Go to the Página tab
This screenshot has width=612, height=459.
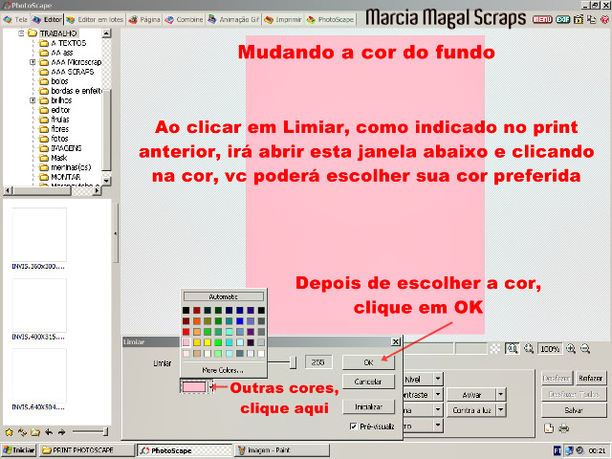click(144, 19)
